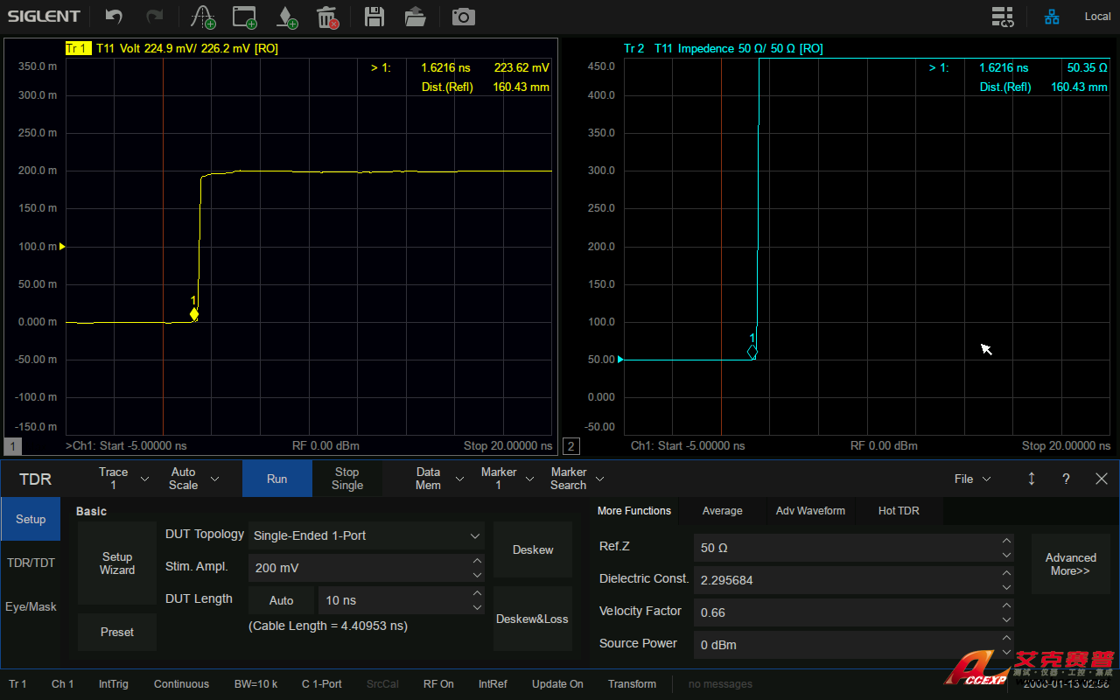The image size is (1120, 700).
Task: Take a screenshot with camera icon
Action: tap(463, 17)
